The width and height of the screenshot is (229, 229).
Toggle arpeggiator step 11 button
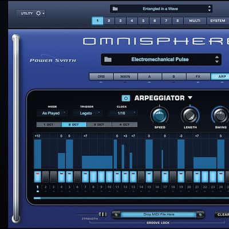(x=117, y=177)
